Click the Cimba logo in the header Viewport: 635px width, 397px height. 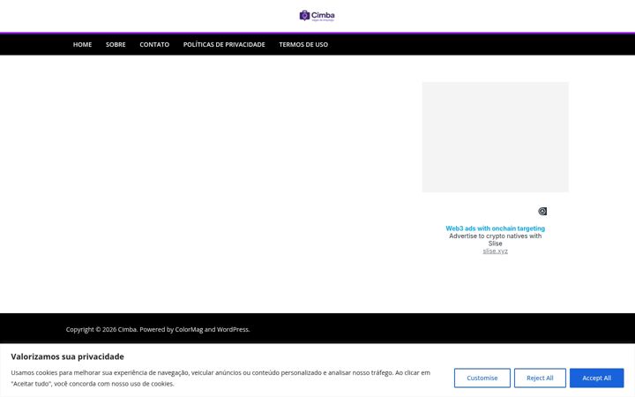pyautogui.click(x=317, y=16)
